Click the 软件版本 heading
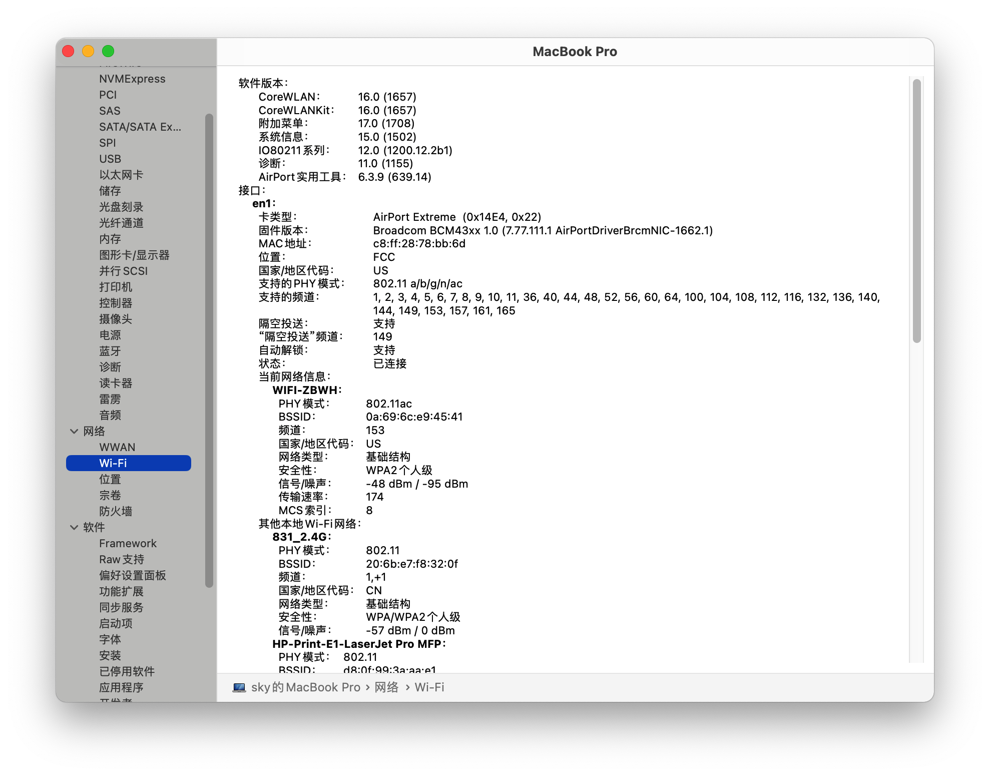The height and width of the screenshot is (776, 990). tap(263, 83)
